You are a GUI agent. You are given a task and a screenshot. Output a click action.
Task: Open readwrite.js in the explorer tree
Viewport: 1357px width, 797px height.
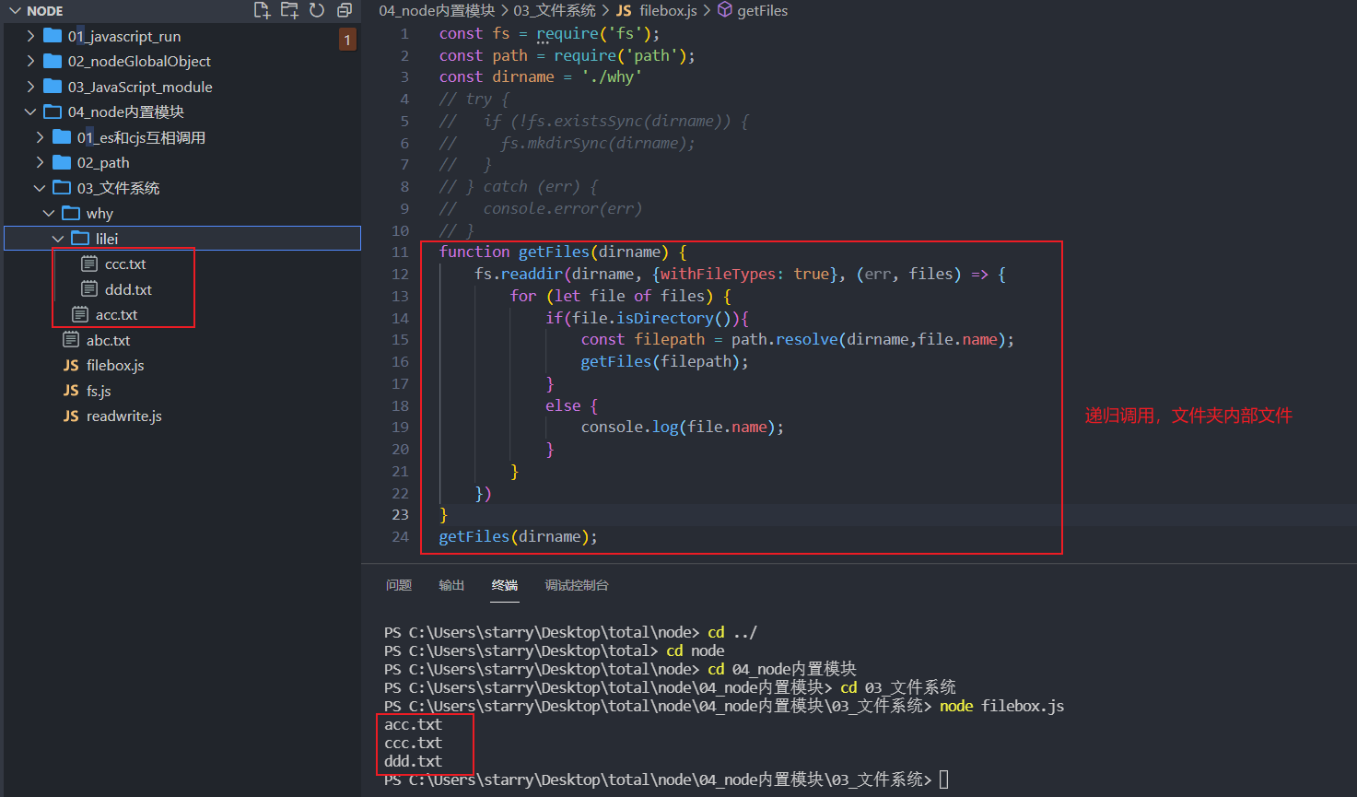tap(124, 416)
